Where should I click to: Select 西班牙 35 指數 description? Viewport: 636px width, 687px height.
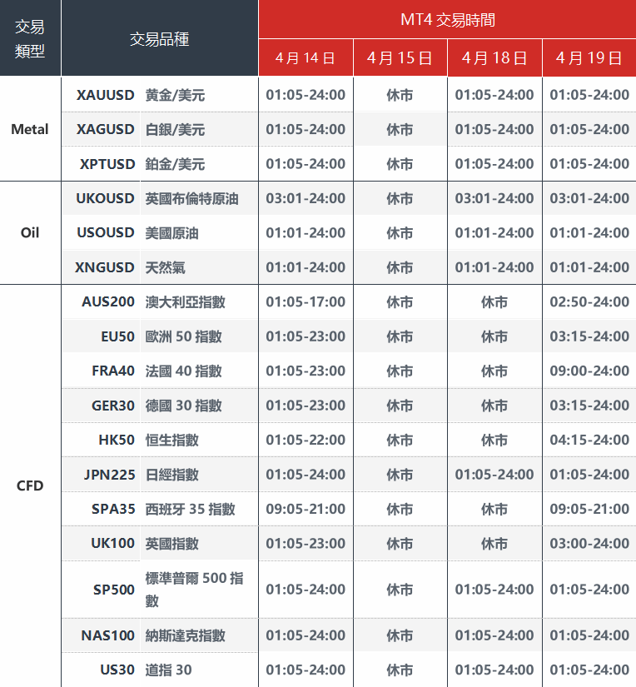point(190,509)
